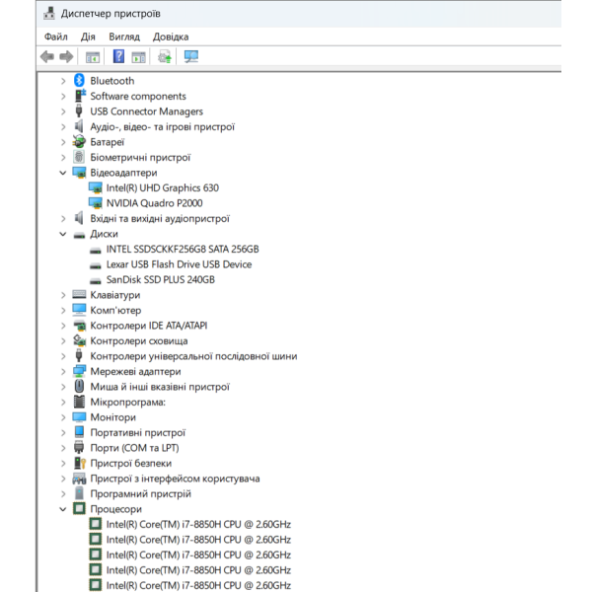Select the Клавіатури label

point(115,295)
